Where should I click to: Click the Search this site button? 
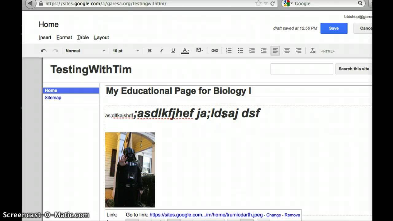coord(354,69)
